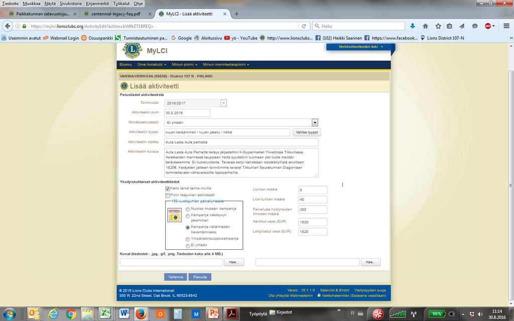Open the taskbar calculator icon
Image resolution: width=514 pixels, height=321 pixels.
[178, 314]
